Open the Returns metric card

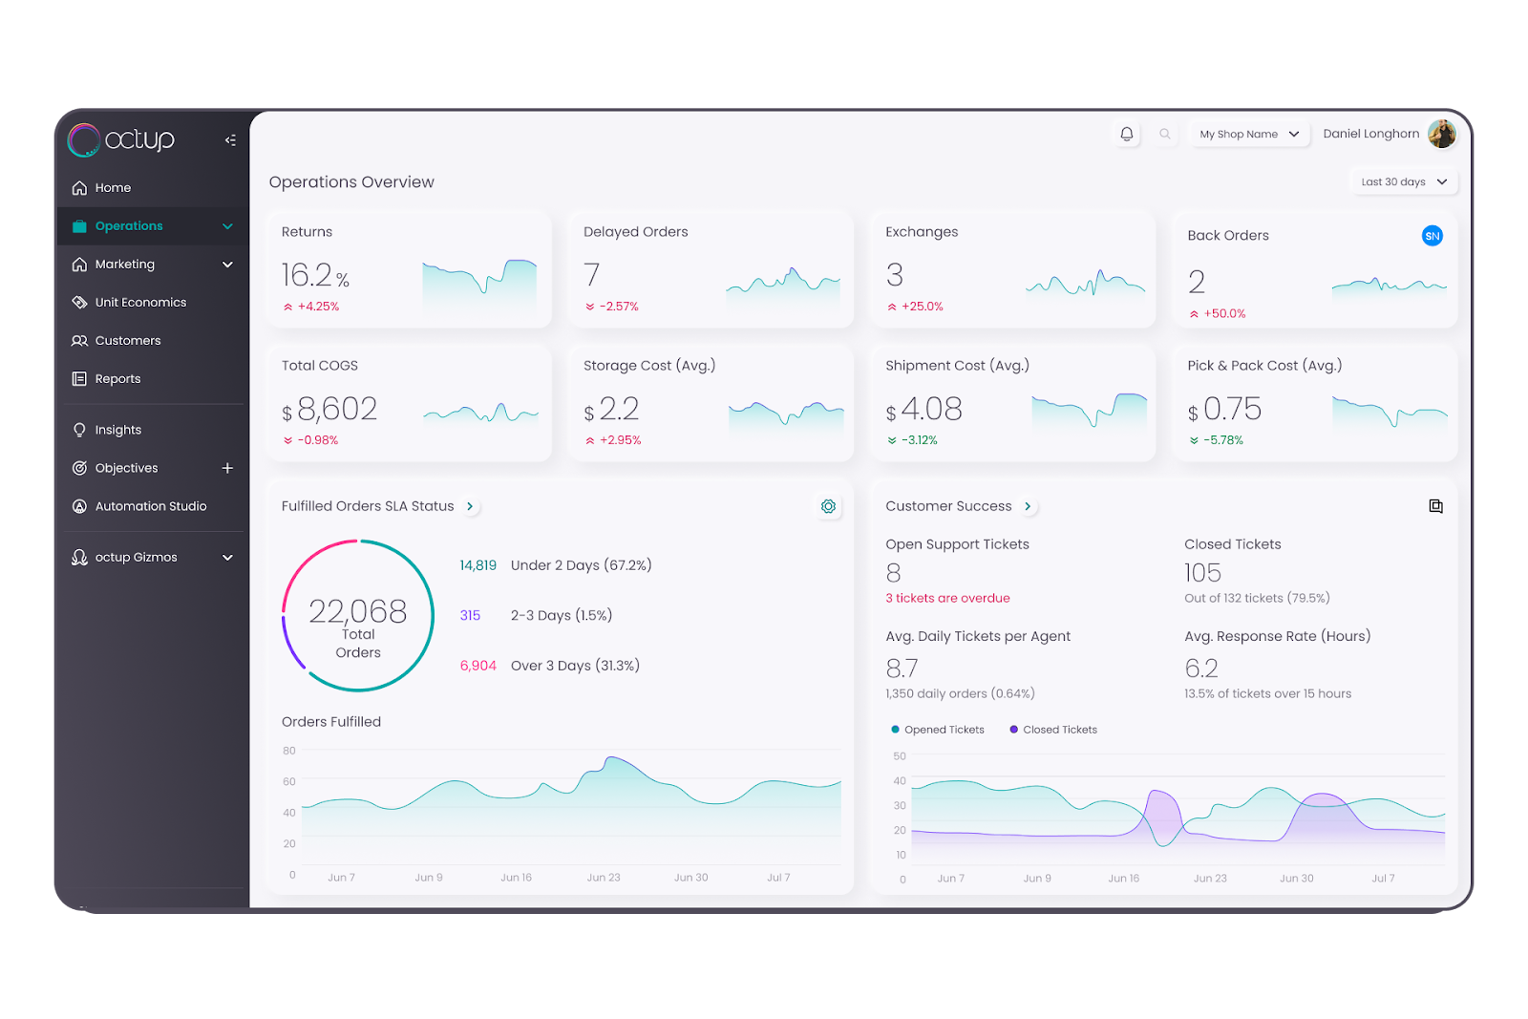coord(410,269)
